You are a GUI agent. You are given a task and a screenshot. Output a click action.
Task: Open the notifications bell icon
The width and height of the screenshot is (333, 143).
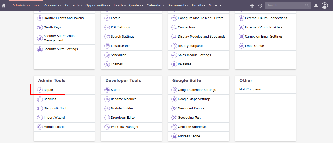[316, 5]
